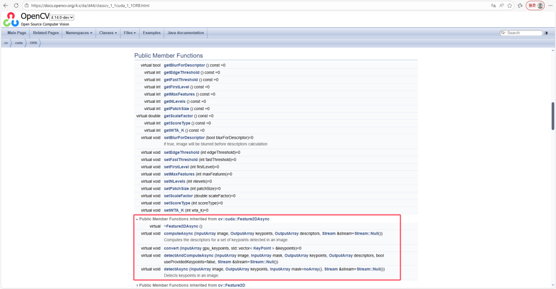Open the getPatchSize link
The image size is (556, 289).
click(x=176, y=109)
